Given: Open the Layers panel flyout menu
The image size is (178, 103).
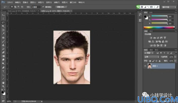Looking at the screenshot, I should [176, 50].
